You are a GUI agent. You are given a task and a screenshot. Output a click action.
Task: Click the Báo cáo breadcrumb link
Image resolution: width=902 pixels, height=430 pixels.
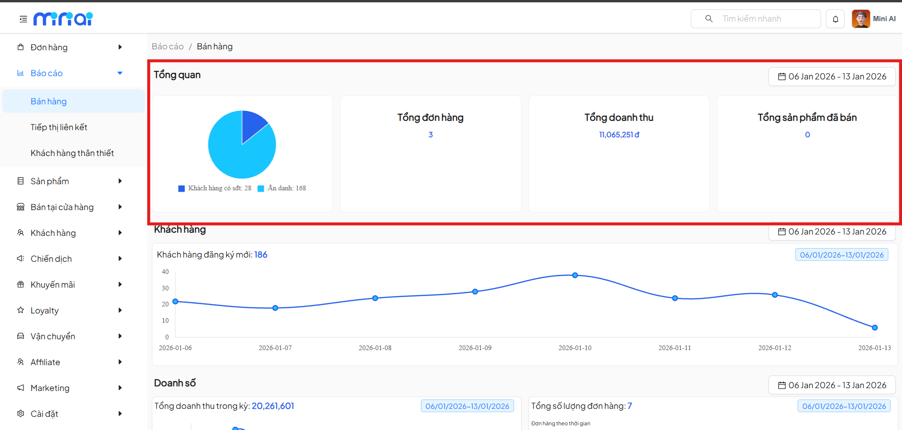[x=167, y=47]
